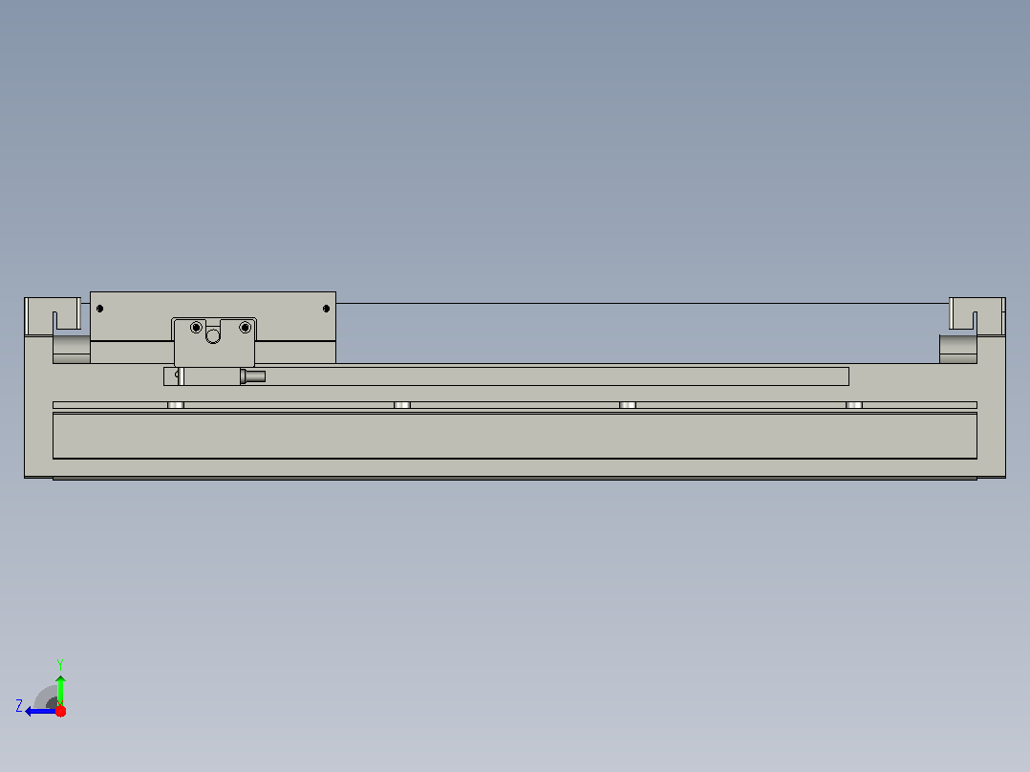1030x772 pixels.
Task: Pick the left black screw hole on the carriage plate
Action: (99, 309)
